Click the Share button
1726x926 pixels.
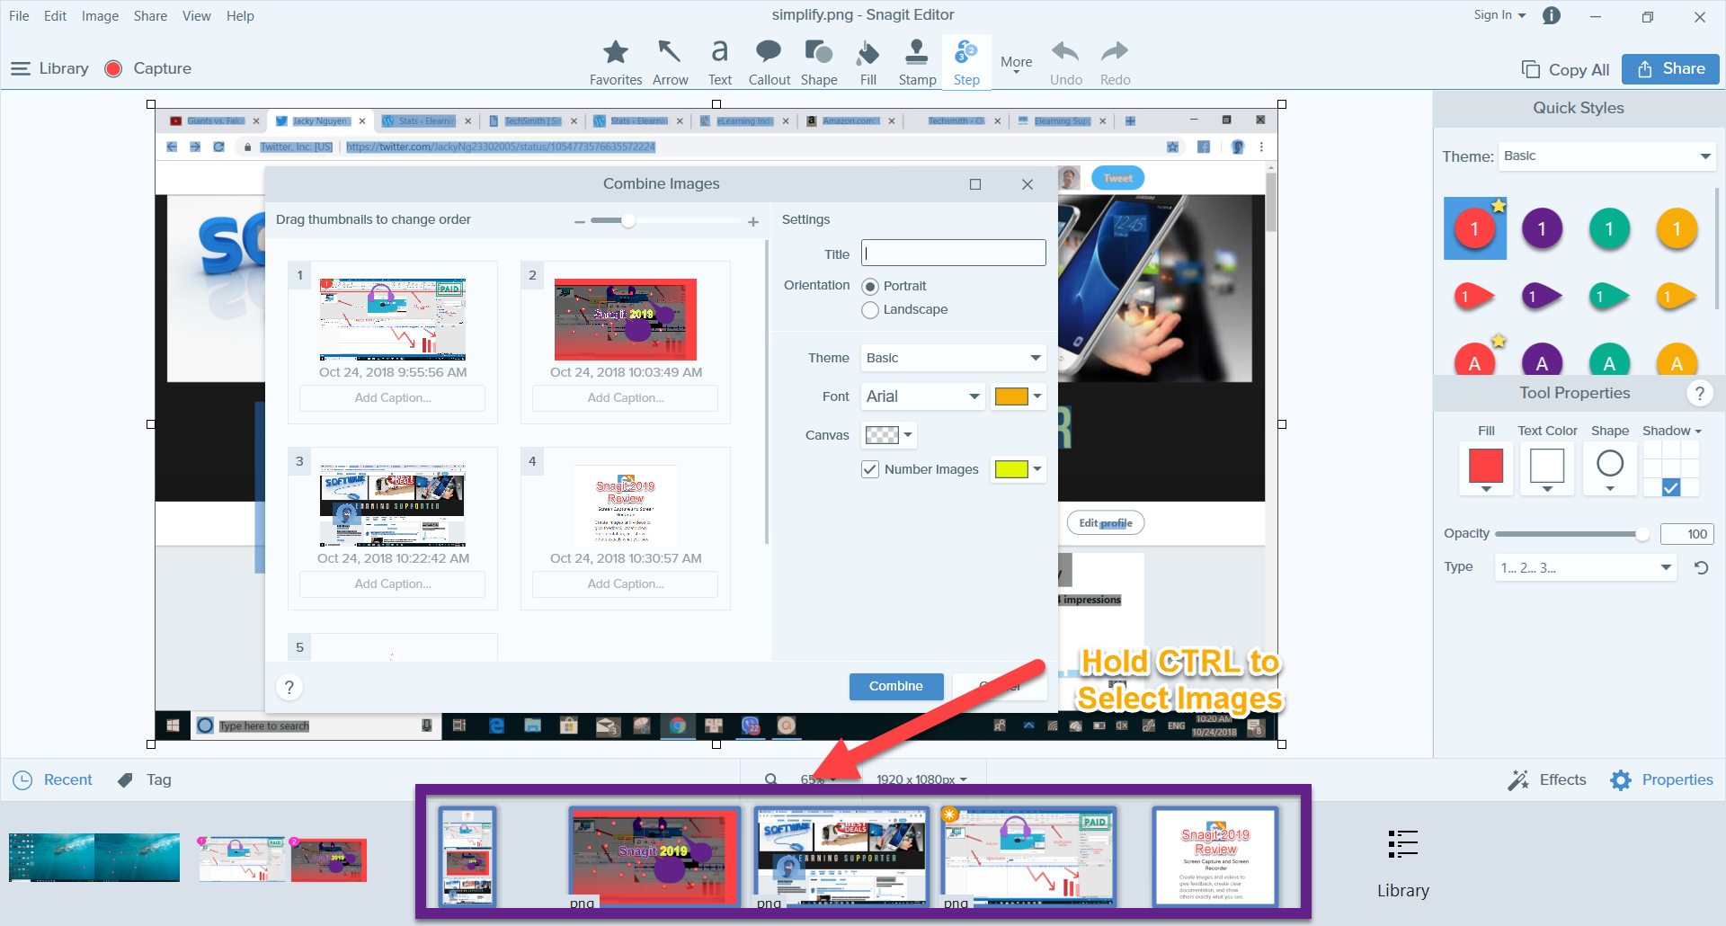tap(1669, 68)
